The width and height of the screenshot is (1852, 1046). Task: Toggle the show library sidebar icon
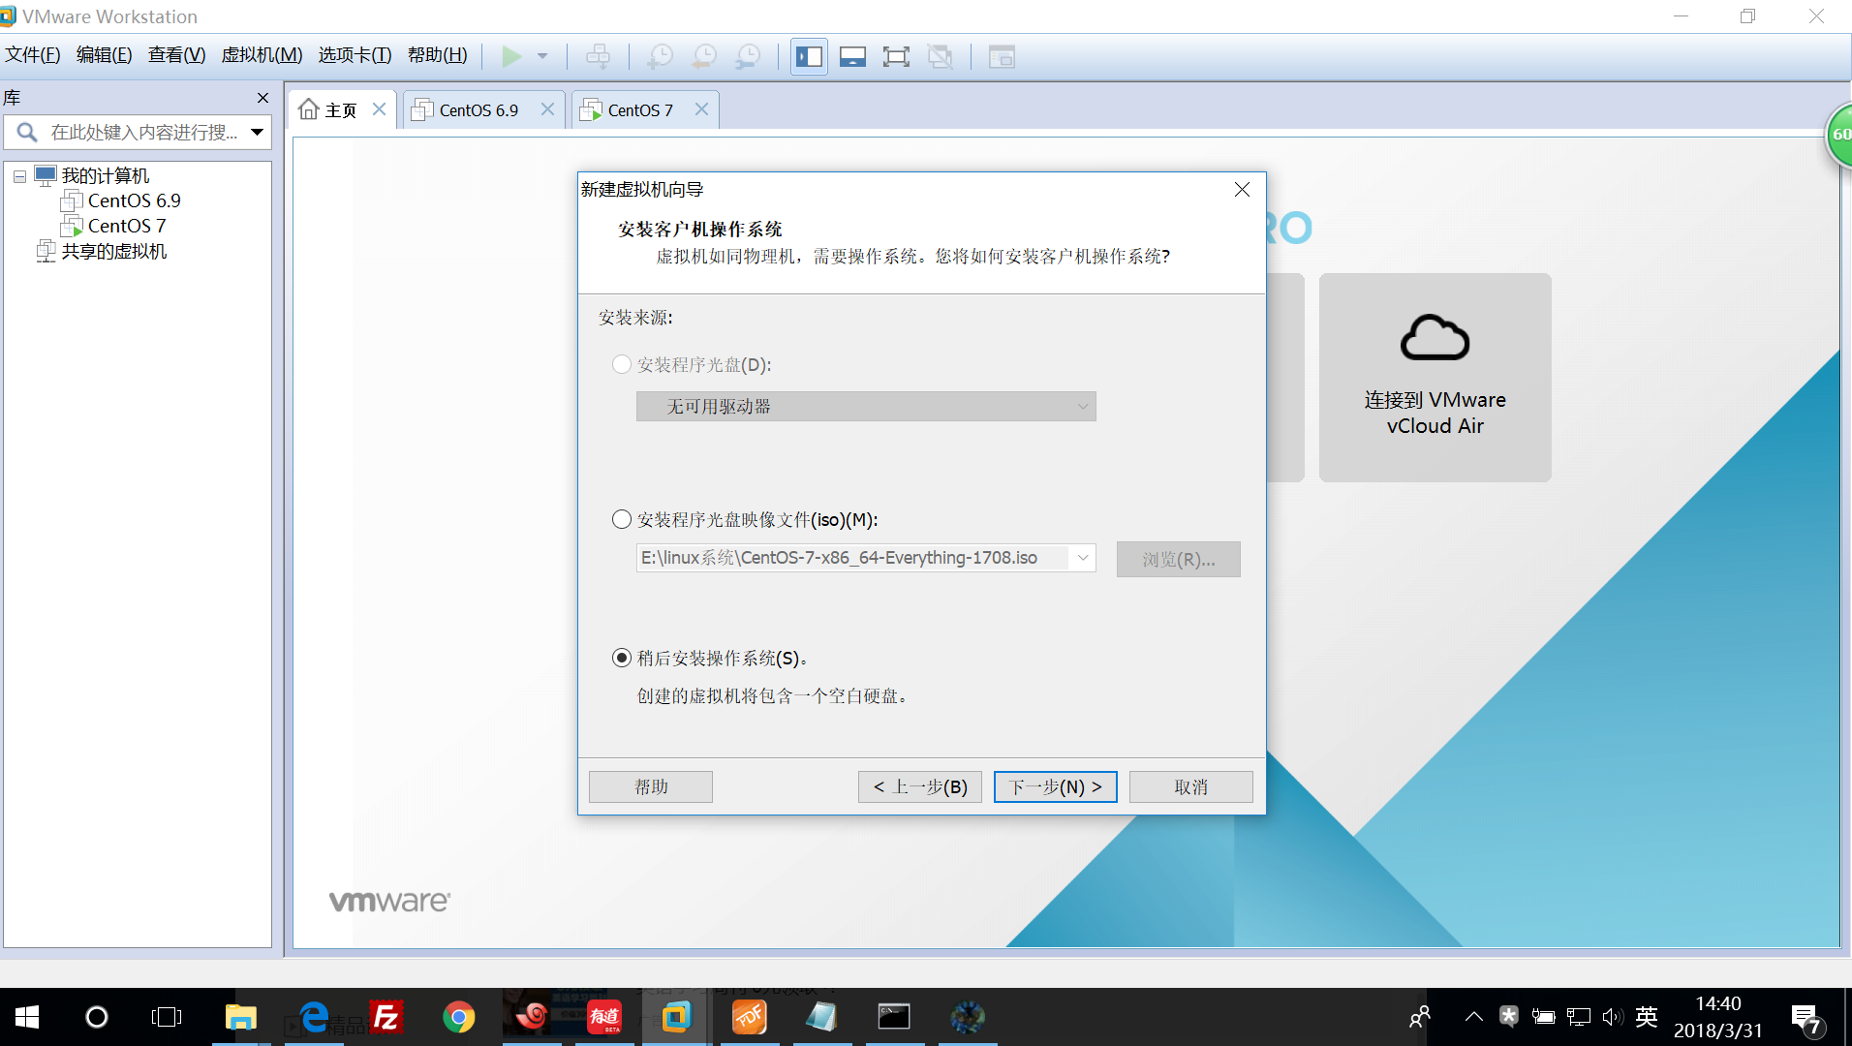(x=809, y=56)
